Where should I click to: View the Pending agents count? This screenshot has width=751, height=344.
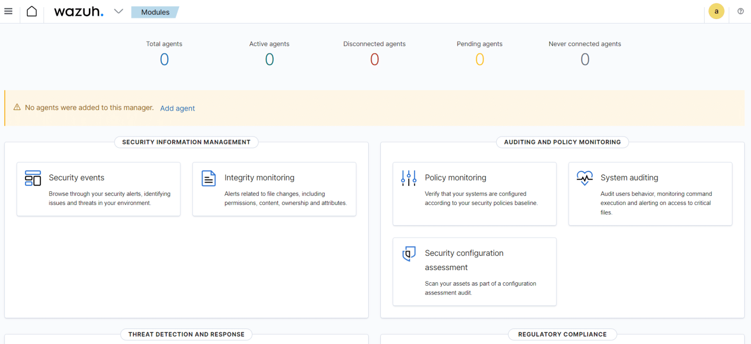click(480, 60)
